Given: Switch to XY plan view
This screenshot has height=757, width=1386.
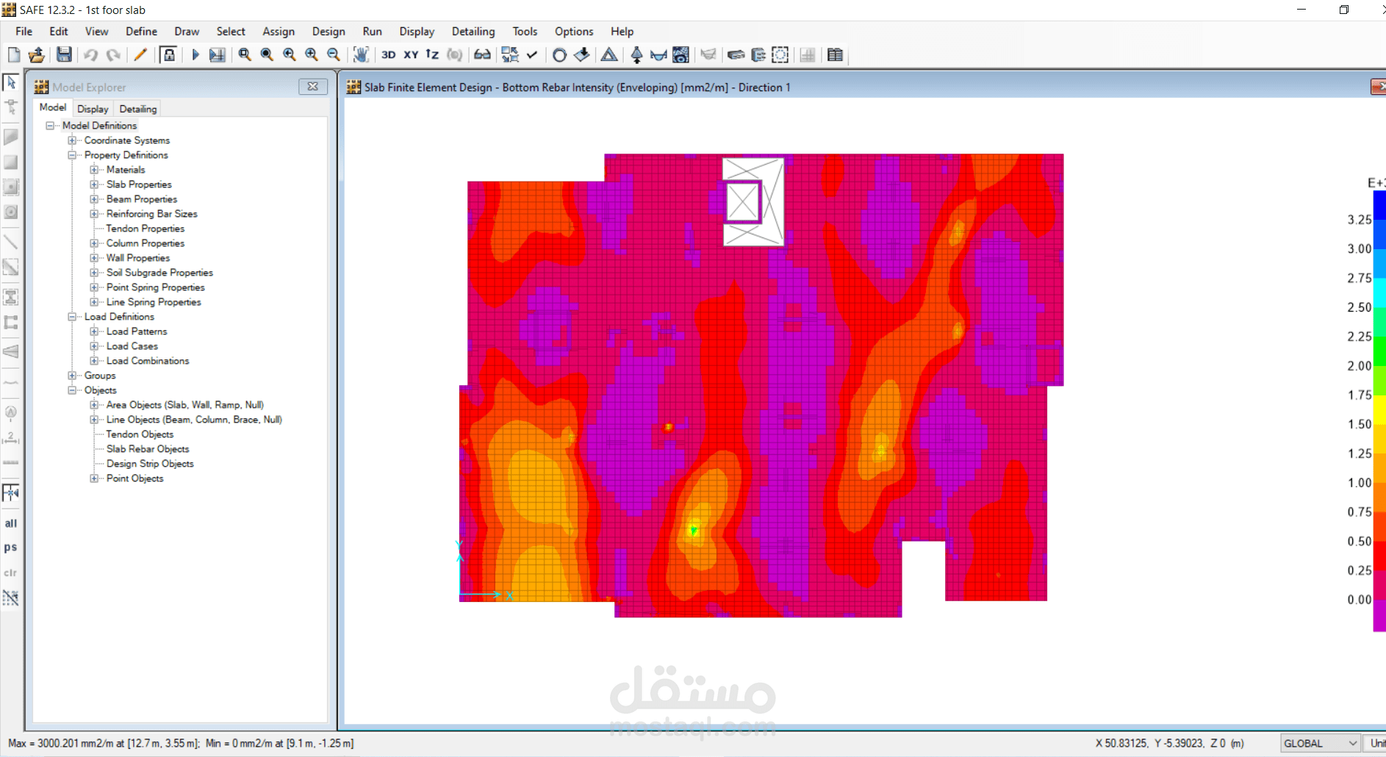Looking at the screenshot, I should pos(411,55).
